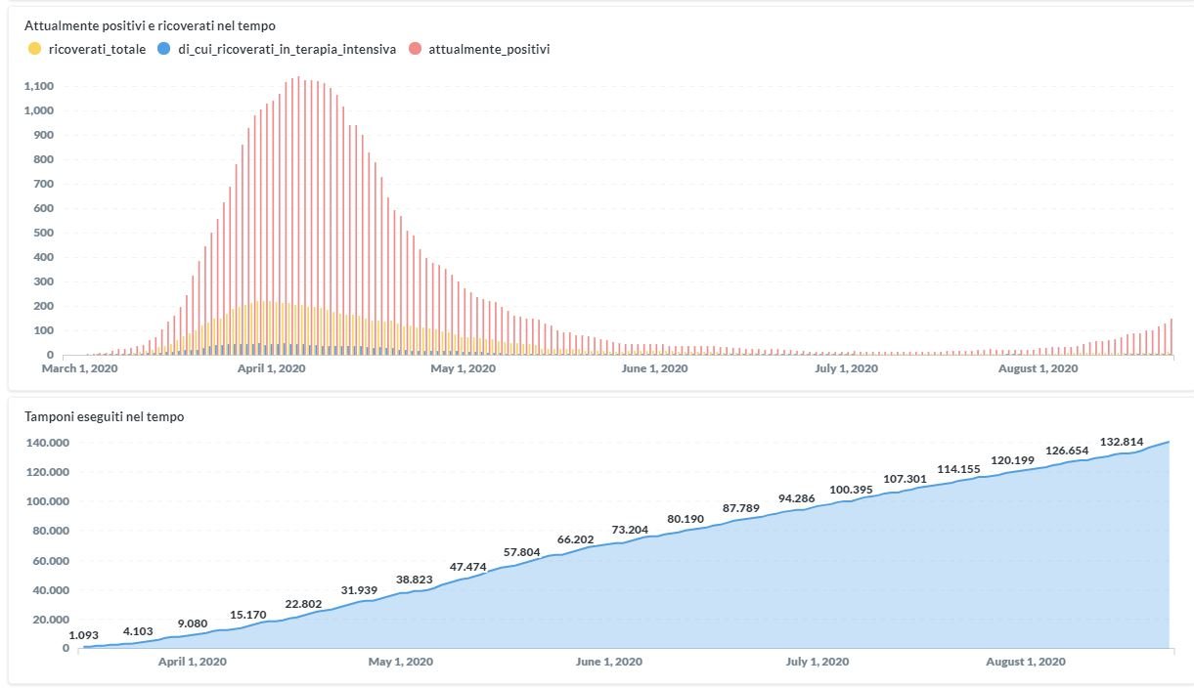Pick the 38.823 value label

tap(414, 580)
